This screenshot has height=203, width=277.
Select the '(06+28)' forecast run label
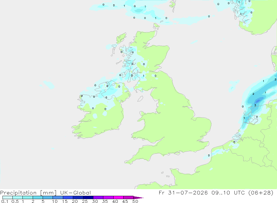point(261,192)
